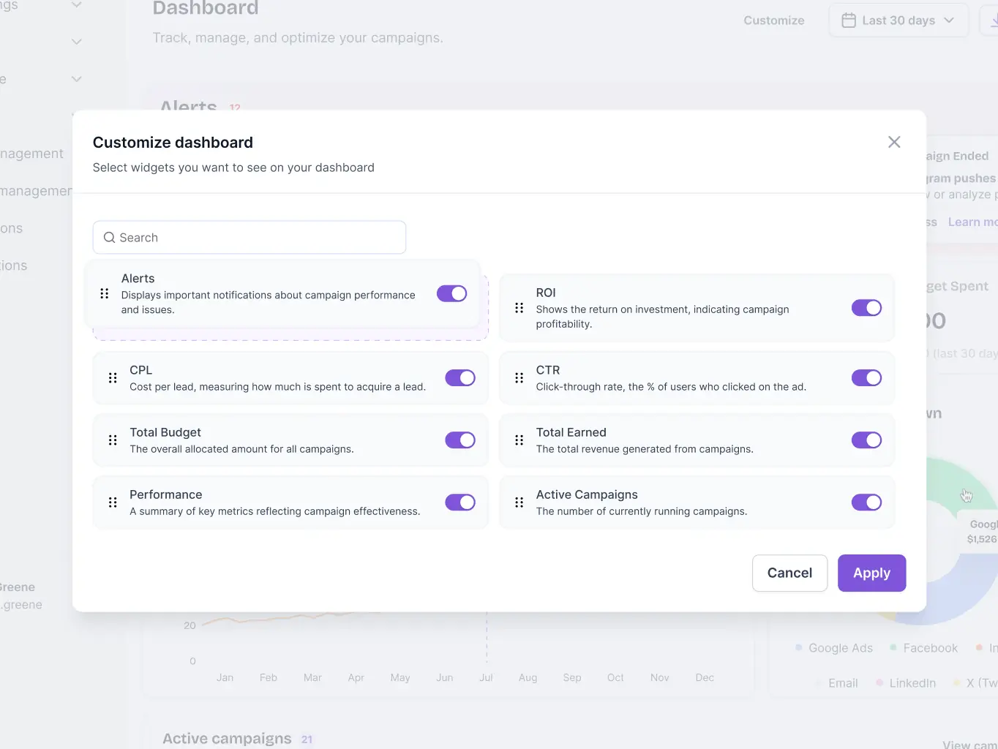This screenshot has width=998, height=749.
Task: Click the Email legend entry
Action: (836, 683)
